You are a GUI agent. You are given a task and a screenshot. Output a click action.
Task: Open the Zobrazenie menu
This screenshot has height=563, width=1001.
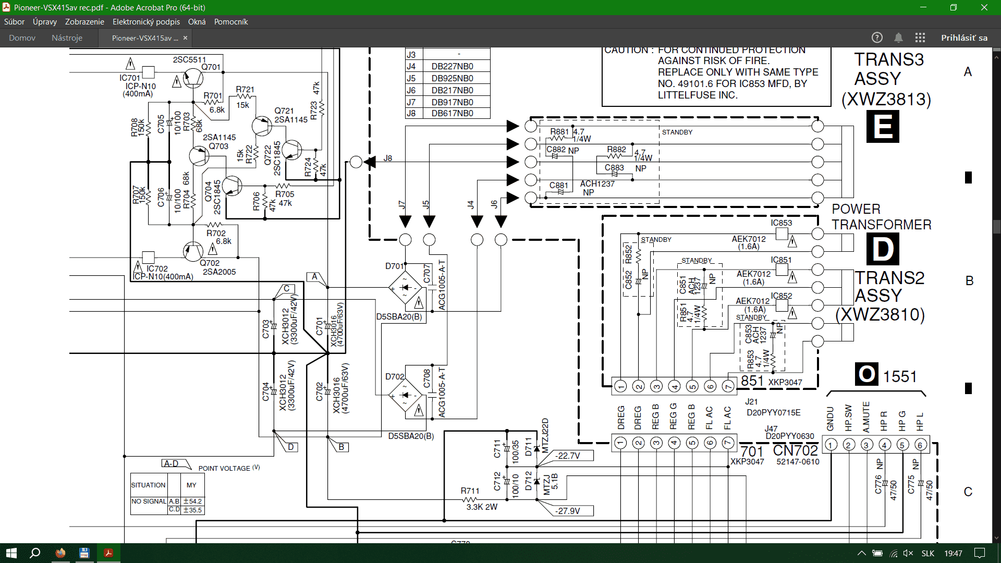click(x=84, y=22)
